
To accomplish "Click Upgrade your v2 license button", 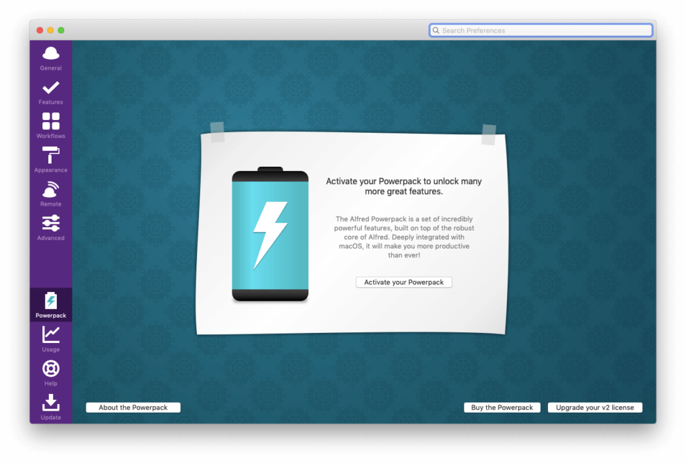I will tap(595, 407).
